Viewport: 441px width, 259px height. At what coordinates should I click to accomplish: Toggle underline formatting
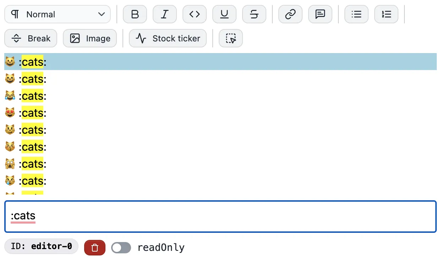pyautogui.click(x=224, y=14)
